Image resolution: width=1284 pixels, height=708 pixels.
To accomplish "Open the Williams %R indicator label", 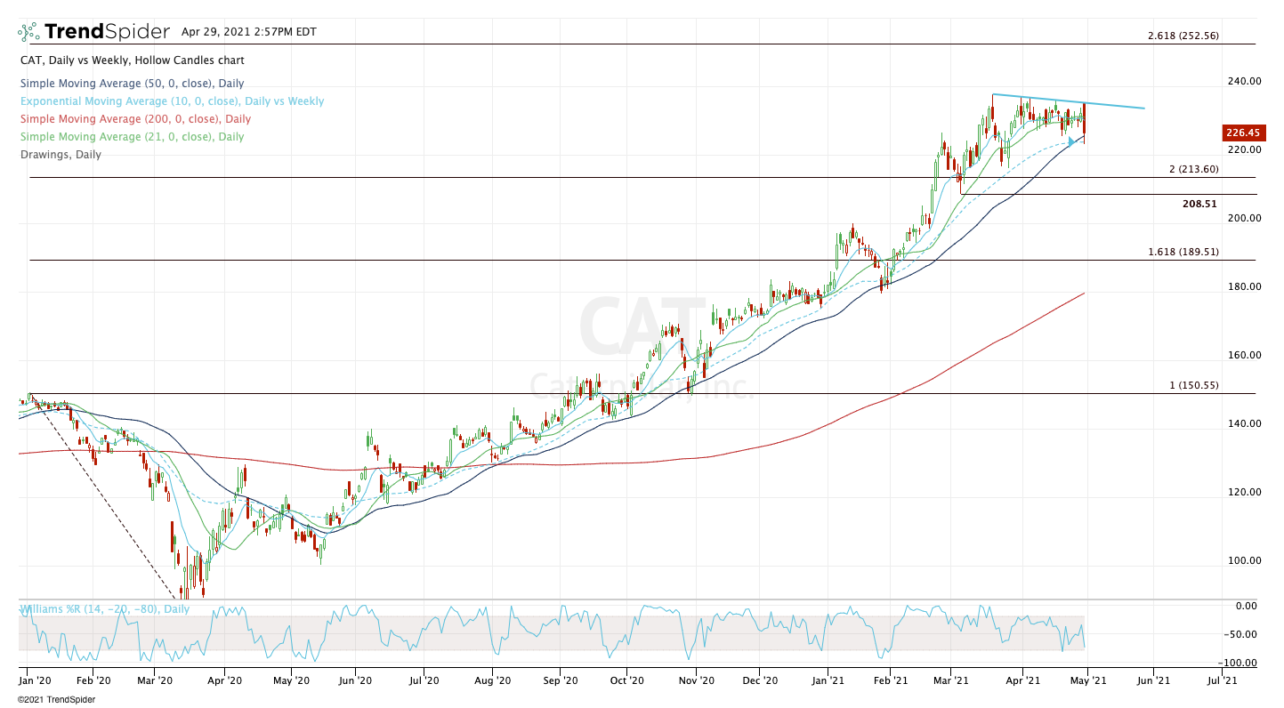I will point(105,609).
